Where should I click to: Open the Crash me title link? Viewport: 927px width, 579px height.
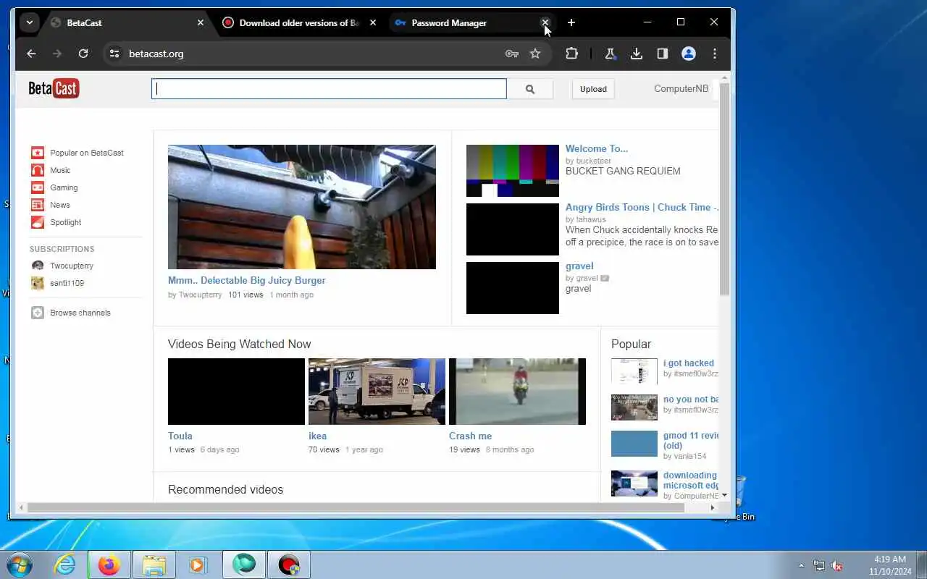470,436
